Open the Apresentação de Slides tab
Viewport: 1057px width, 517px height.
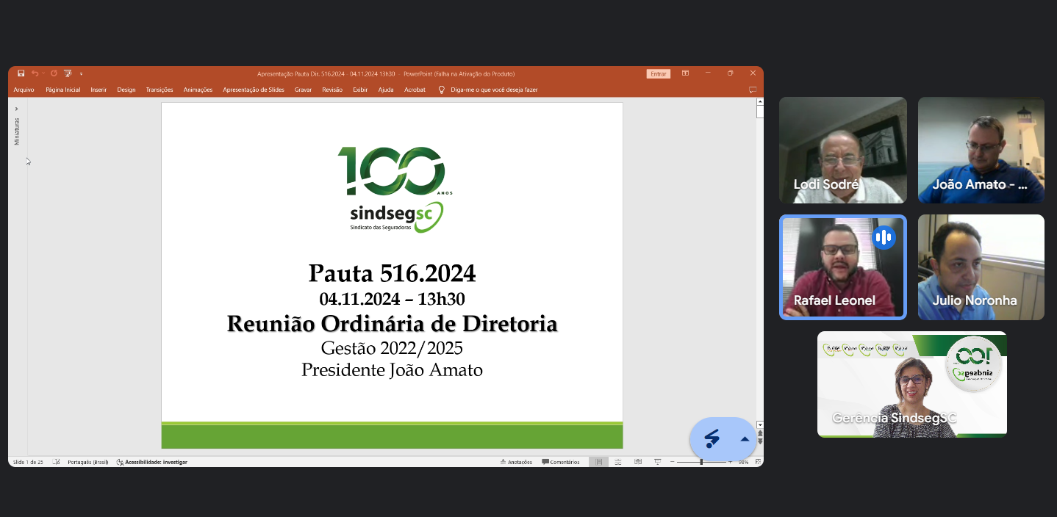[x=253, y=90]
